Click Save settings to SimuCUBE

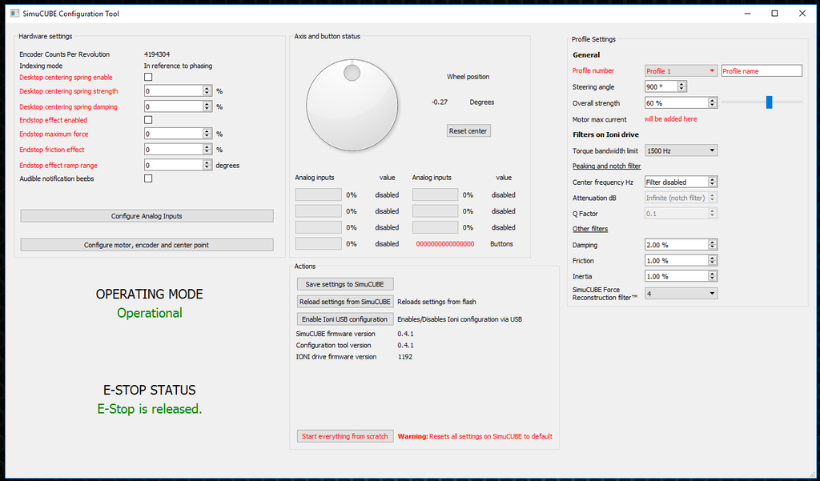click(x=345, y=284)
